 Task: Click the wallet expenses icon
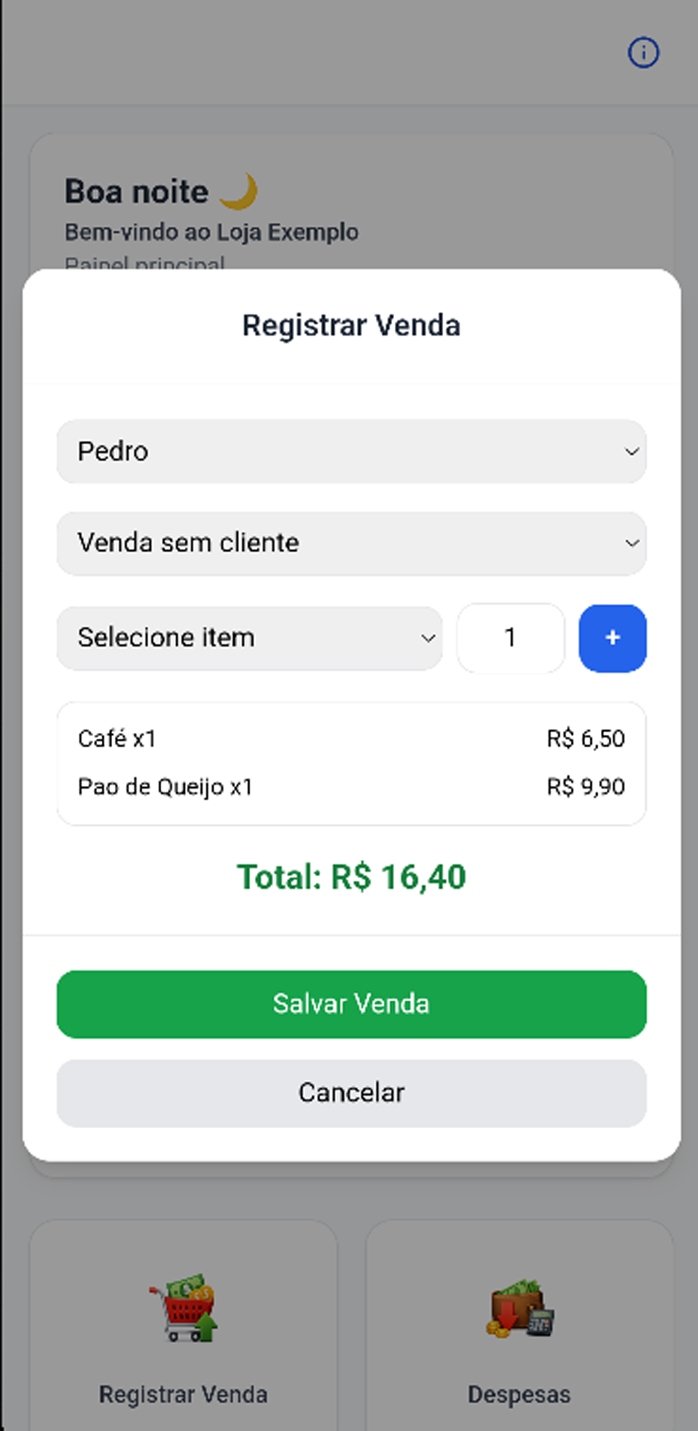pos(520,1310)
